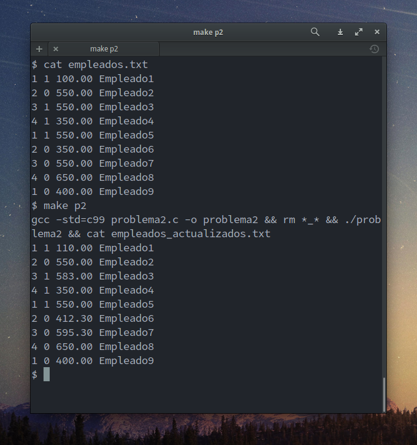Click the window title make p2

[x=208, y=32]
